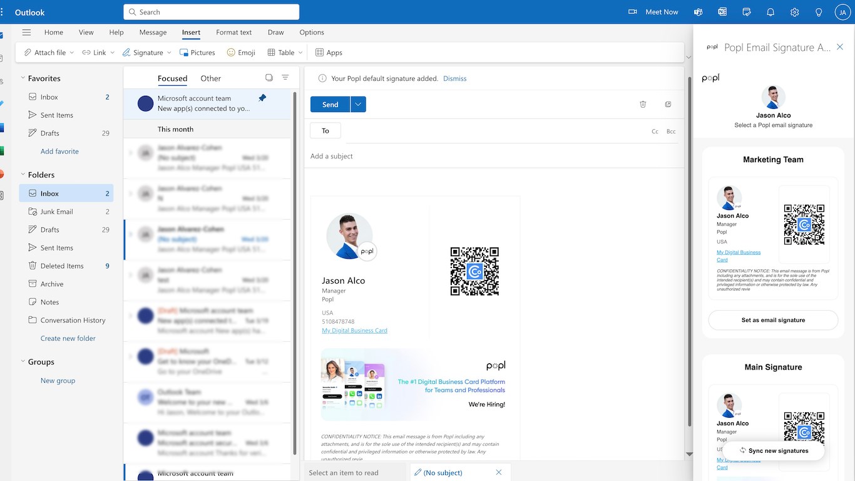This screenshot has width=855, height=481.
Task: Show the Bcc field
Action: click(x=671, y=132)
